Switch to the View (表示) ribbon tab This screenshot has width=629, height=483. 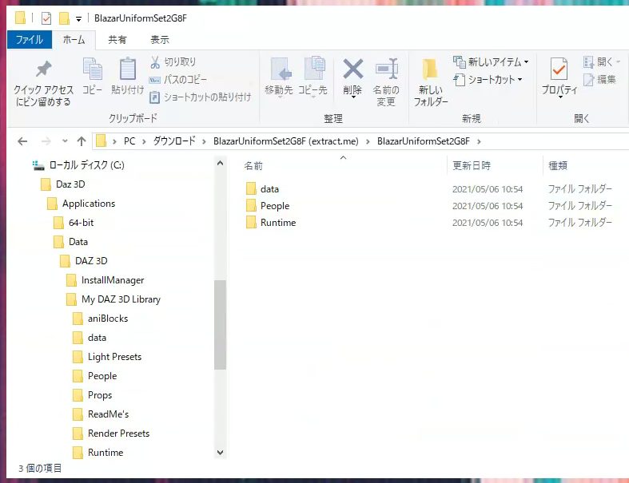click(x=160, y=40)
